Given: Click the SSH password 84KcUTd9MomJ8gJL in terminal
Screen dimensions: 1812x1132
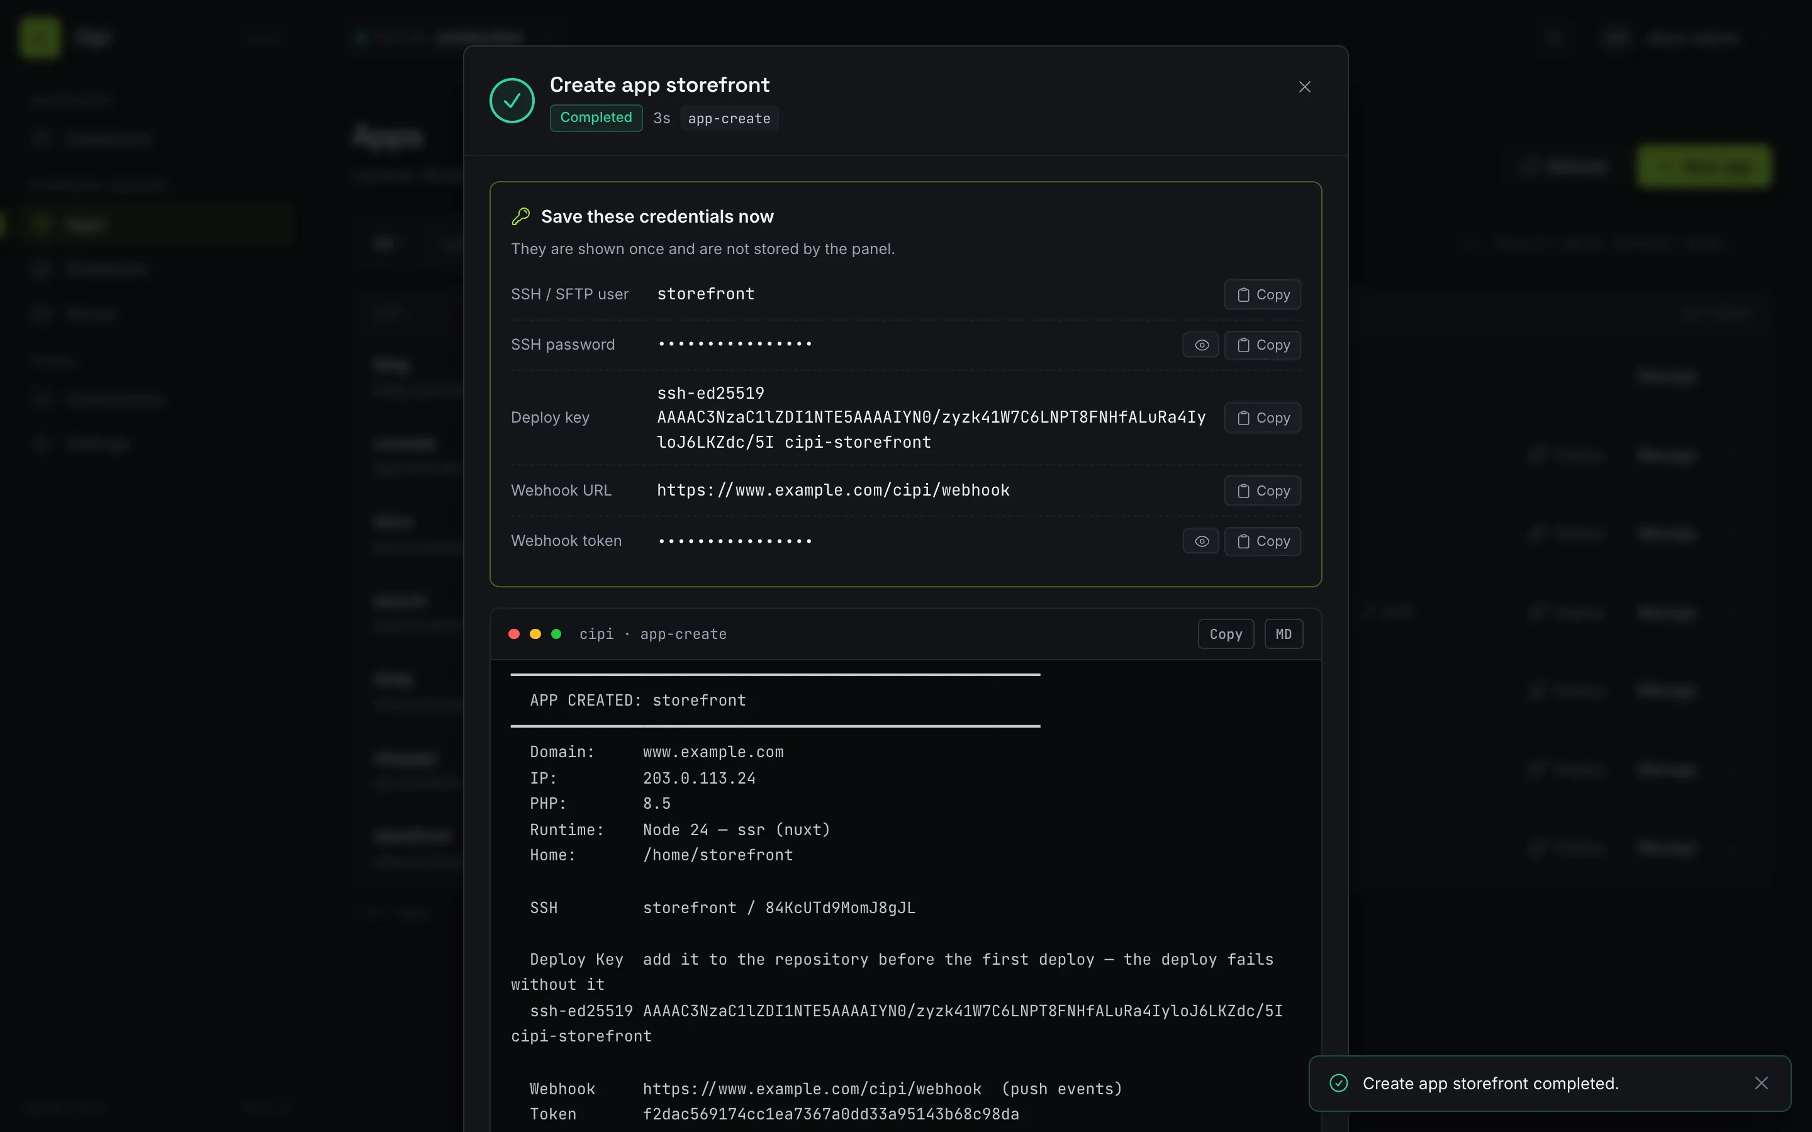Looking at the screenshot, I should click(x=840, y=907).
